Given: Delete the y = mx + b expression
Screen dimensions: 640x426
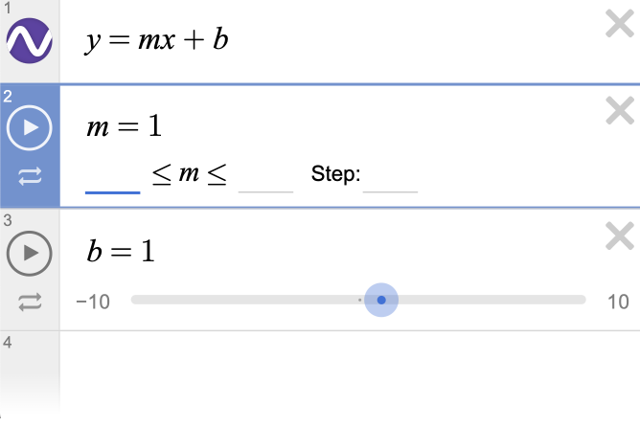Looking at the screenshot, I should point(620,24).
